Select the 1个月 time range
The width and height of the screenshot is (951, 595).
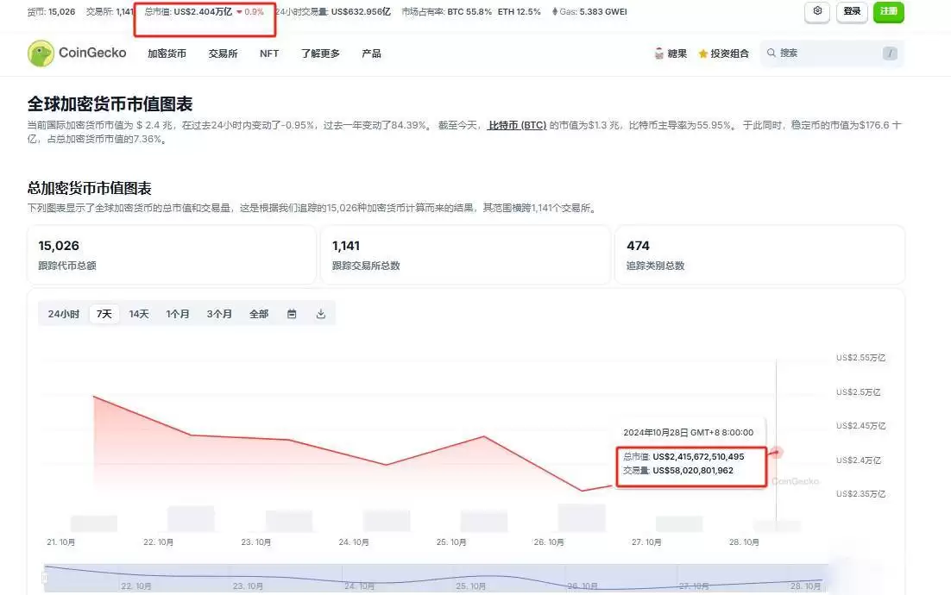point(178,315)
